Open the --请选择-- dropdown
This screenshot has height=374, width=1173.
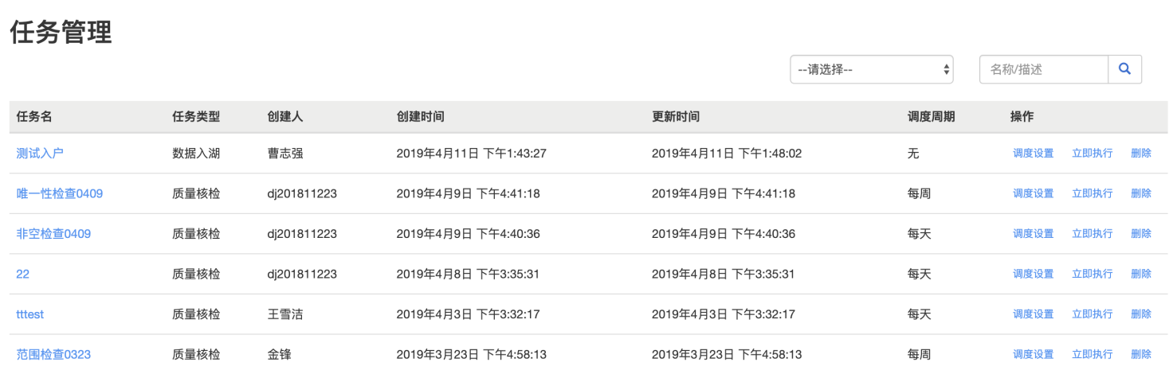click(x=872, y=69)
